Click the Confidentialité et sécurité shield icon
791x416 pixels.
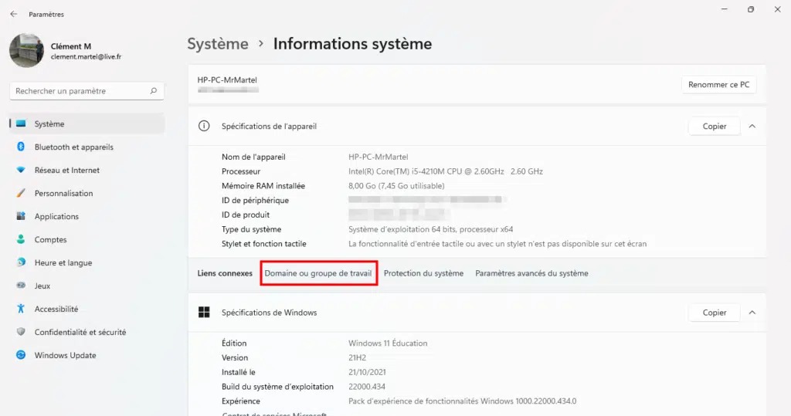click(21, 332)
